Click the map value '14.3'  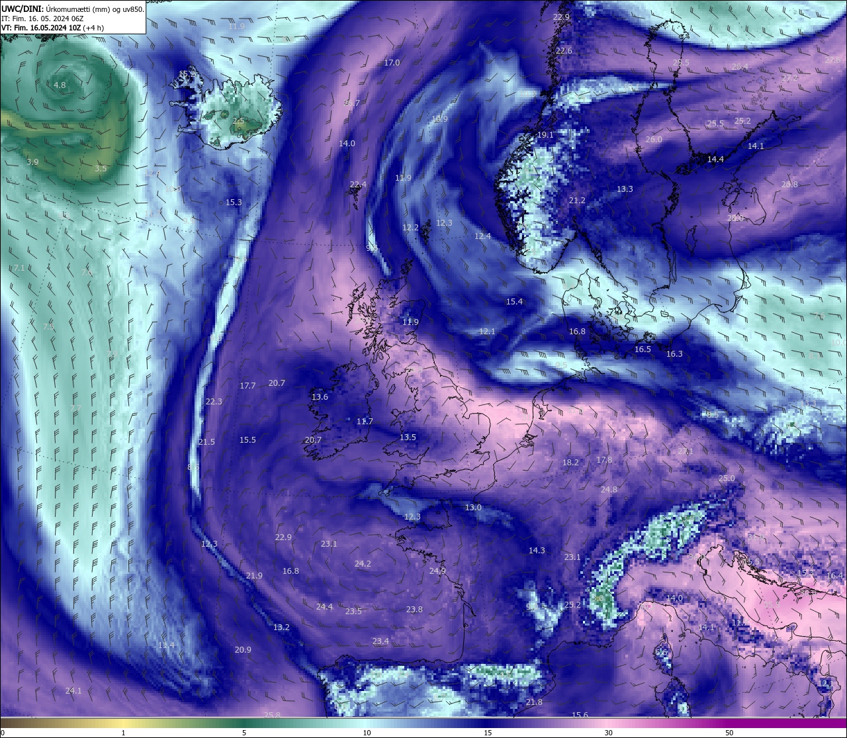click(537, 550)
